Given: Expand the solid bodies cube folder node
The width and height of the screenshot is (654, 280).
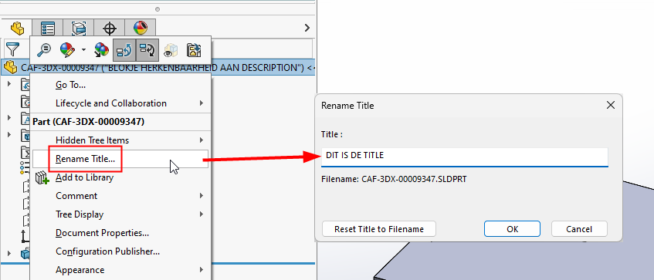Looking at the screenshot, I should click(x=9, y=134).
